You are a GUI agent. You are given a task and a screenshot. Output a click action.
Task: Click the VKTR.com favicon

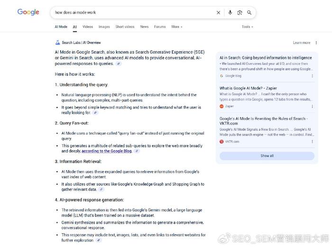pyautogui.click(x=221, y=142)
